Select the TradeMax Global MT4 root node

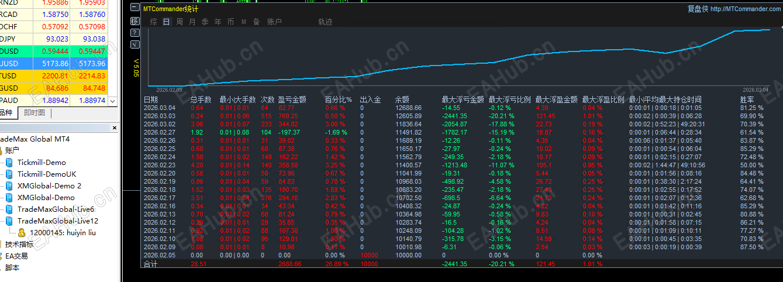click(x=35, y=139)
